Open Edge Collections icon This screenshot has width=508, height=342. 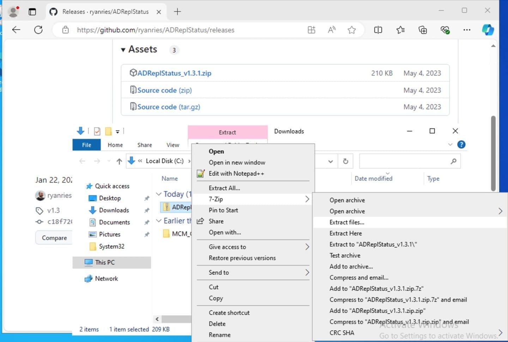pyautogui.click(x=422, y=30)
